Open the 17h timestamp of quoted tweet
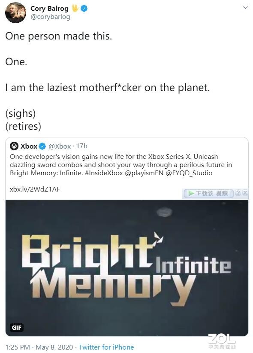253x353 pixels. [81, 146]
